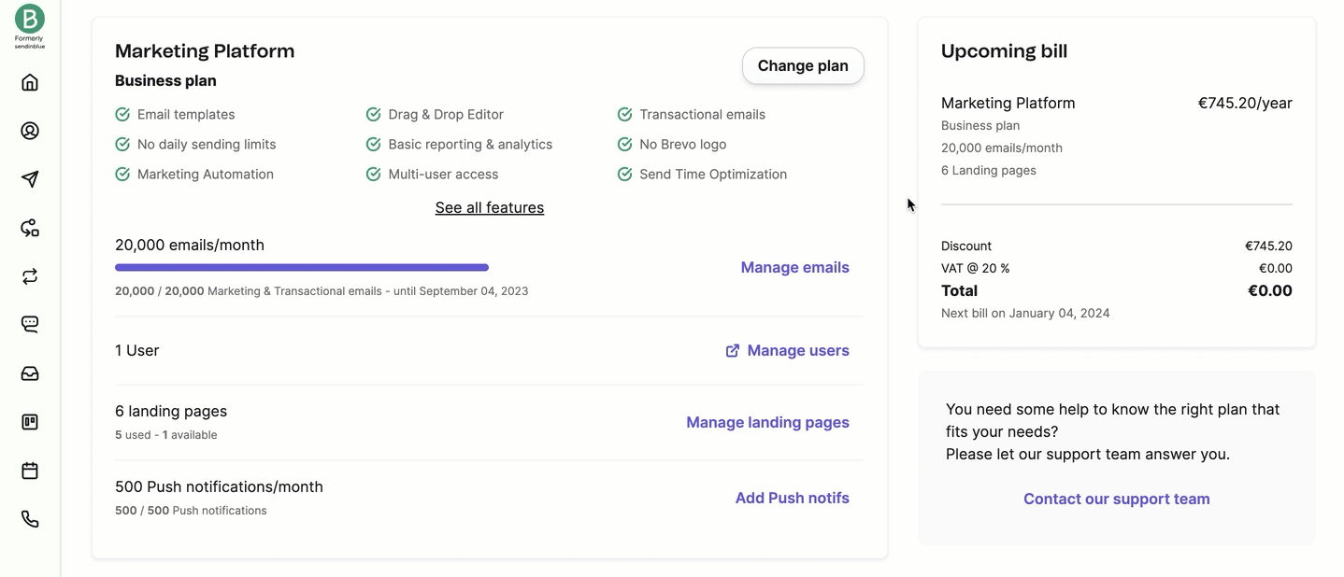Image resolution: width=1344 pixels, height=577 pixels.
Task: Click the 1 User text
Action: pyautogui.click(x=137, y=350)
